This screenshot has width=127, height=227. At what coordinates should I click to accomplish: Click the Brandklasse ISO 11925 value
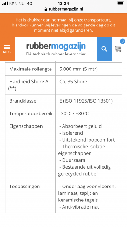pyautogui.click(x=86, y=101)
